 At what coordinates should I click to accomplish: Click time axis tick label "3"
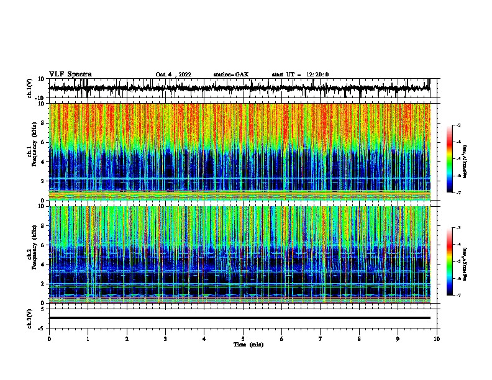(165, 339)
